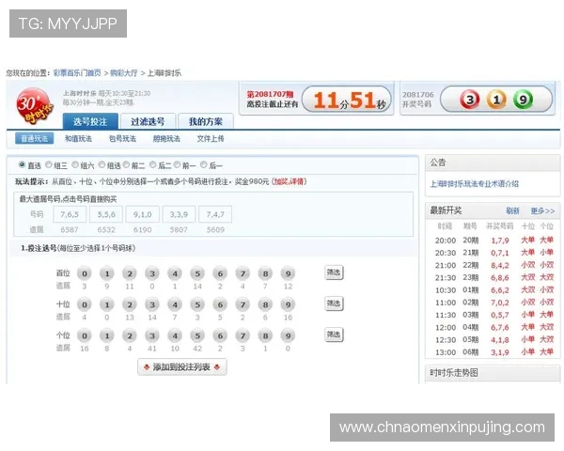Click the orange winning ball 1
The height and width of the screenshot is (451, 564).
point(496,100)
